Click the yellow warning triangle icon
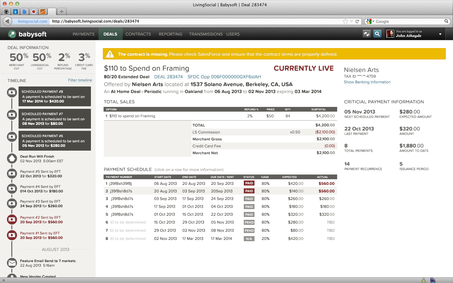This screenshot has height=283, width=453. 110,54
